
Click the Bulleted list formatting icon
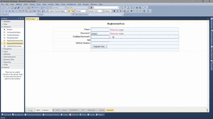[137, 11]
